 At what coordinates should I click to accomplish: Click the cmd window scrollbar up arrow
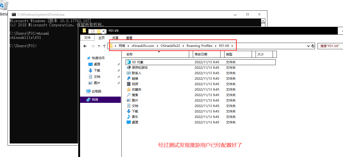tap(263, 21)
